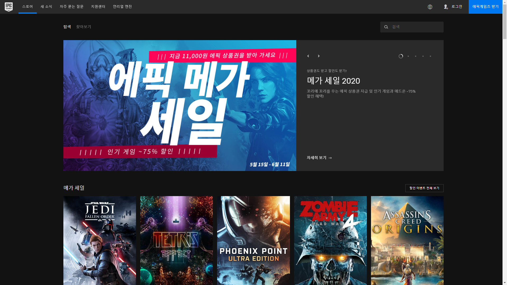Open the 스토어 navigation tab
Image resolution: width=507 pixels, height=285 pixels.
pos(27,7)
